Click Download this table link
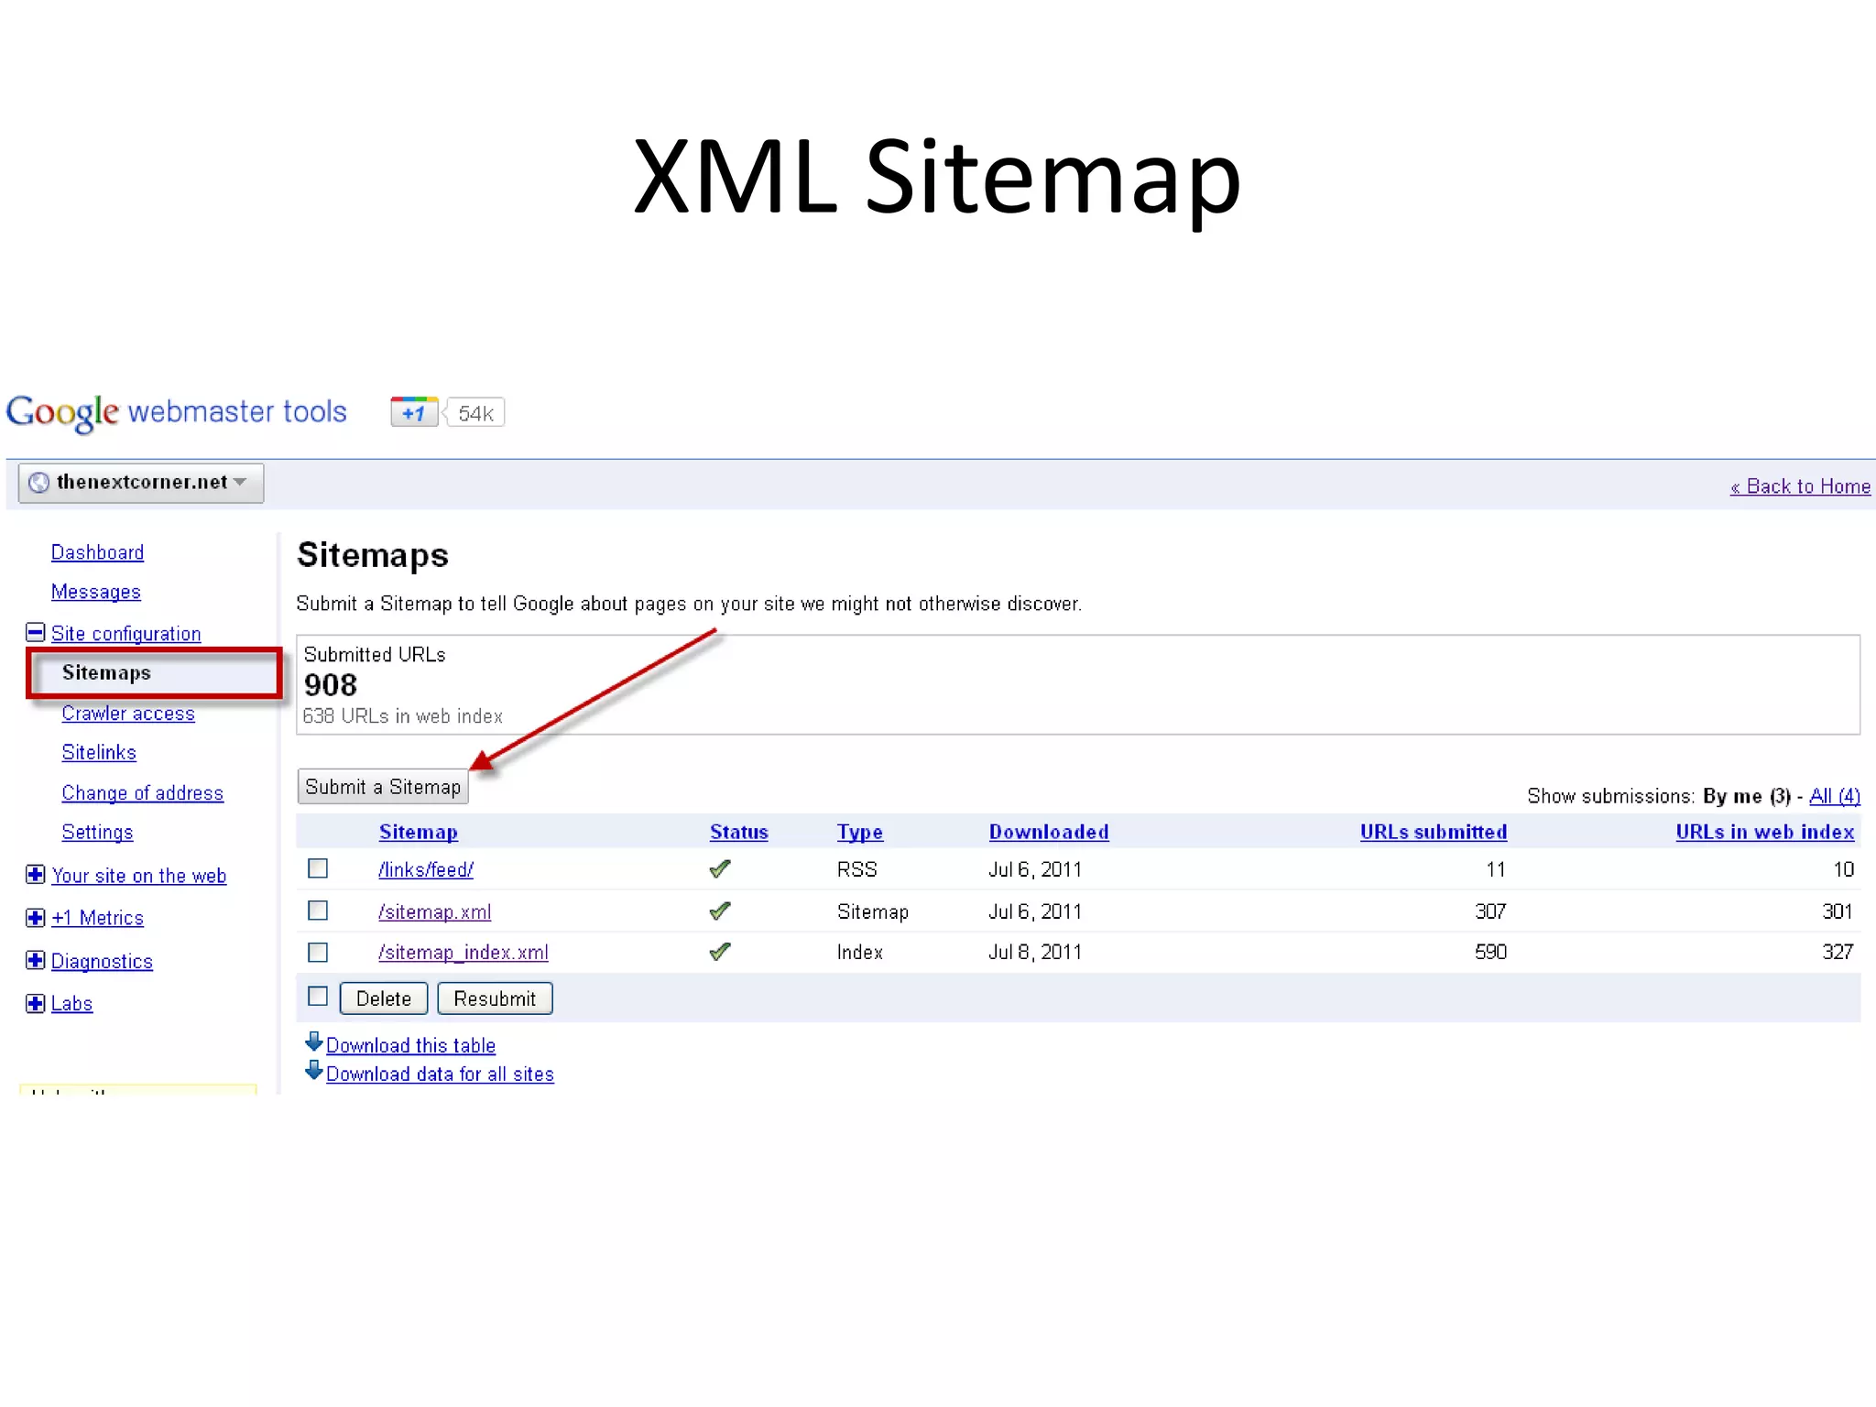 [x=410, y=1046]
